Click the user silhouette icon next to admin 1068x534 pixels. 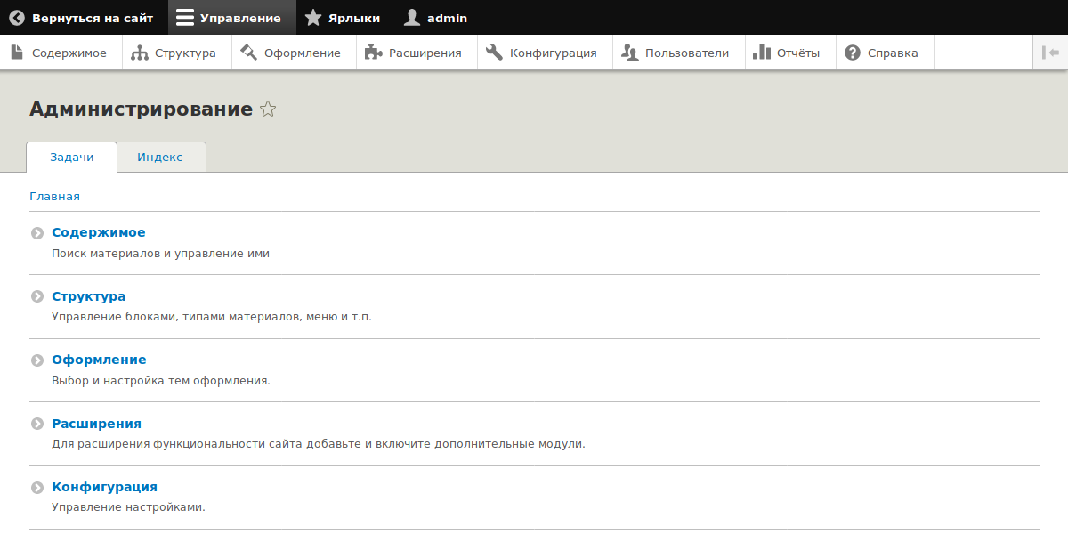click(x=411, y=18)
